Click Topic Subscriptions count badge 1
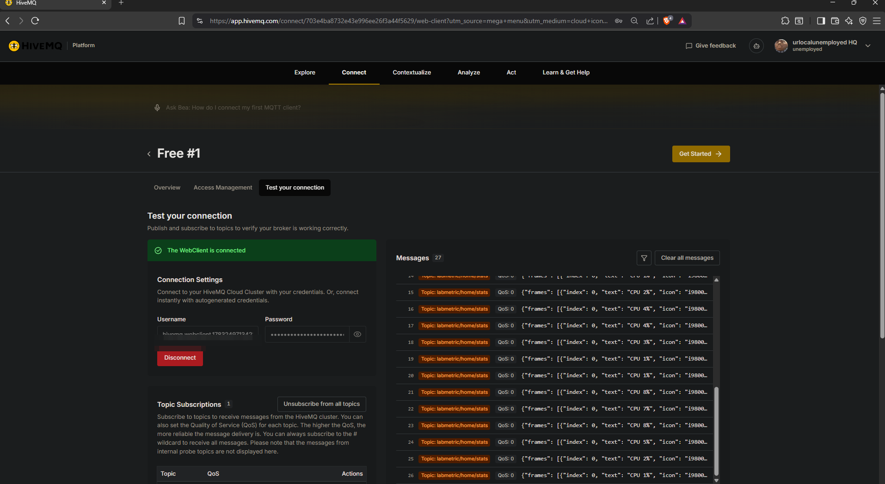 [x=228, y=404]
